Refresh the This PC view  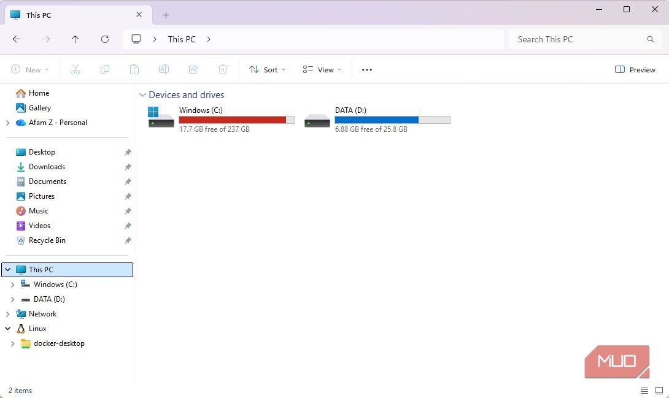pyautogui.click(x=105, y=39)
